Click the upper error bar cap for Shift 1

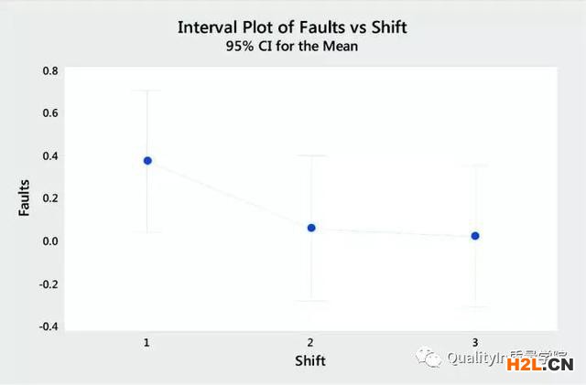tap(146, 91)
